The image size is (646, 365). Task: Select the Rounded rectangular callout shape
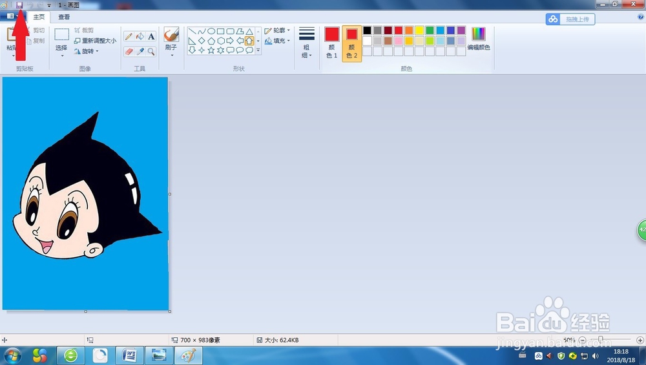coord(231,50)
